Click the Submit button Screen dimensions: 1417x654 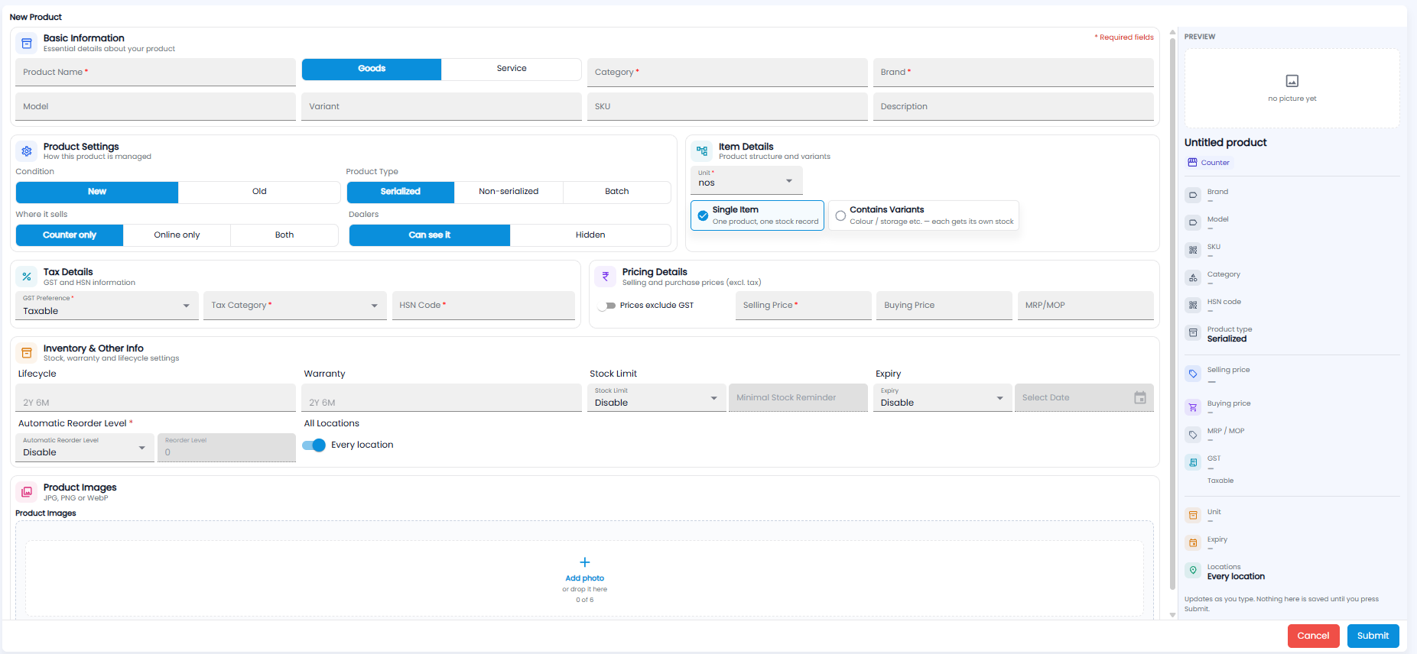click(x=1373, y=636)
